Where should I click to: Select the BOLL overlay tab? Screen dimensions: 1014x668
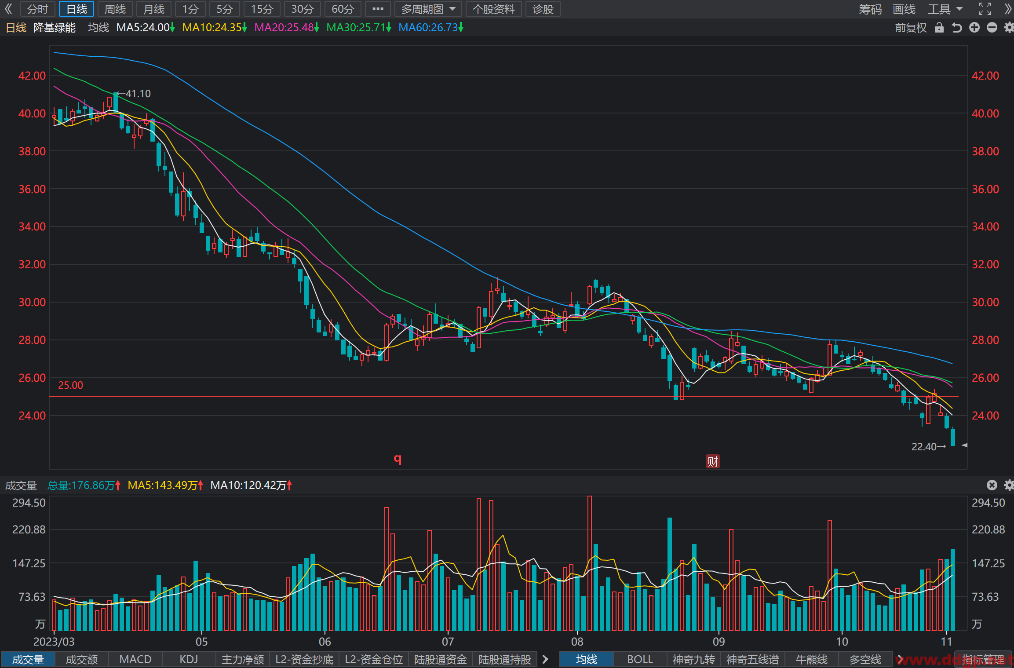tap(640, 659)
